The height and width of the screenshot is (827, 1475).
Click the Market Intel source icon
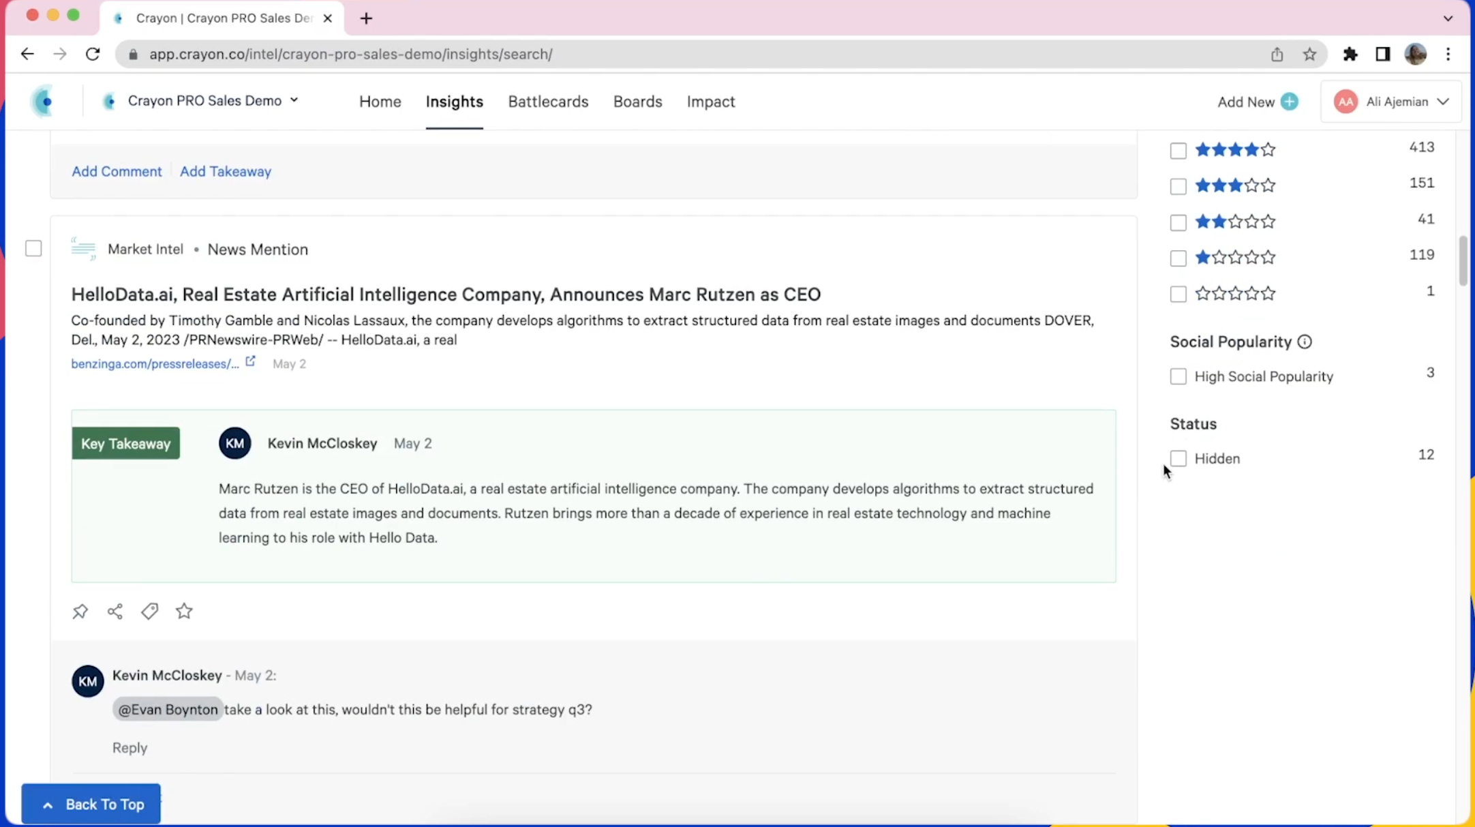coord(84,249)
